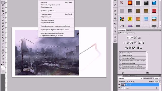Reset default foreground/background colors

coord(2,65)
